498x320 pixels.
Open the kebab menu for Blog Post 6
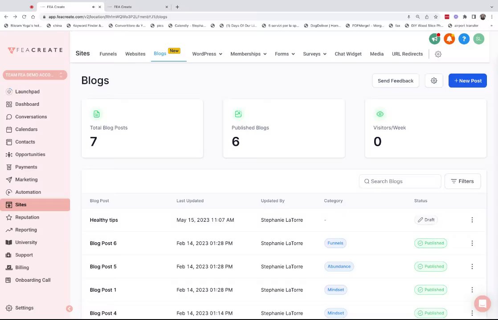point(472,243)
